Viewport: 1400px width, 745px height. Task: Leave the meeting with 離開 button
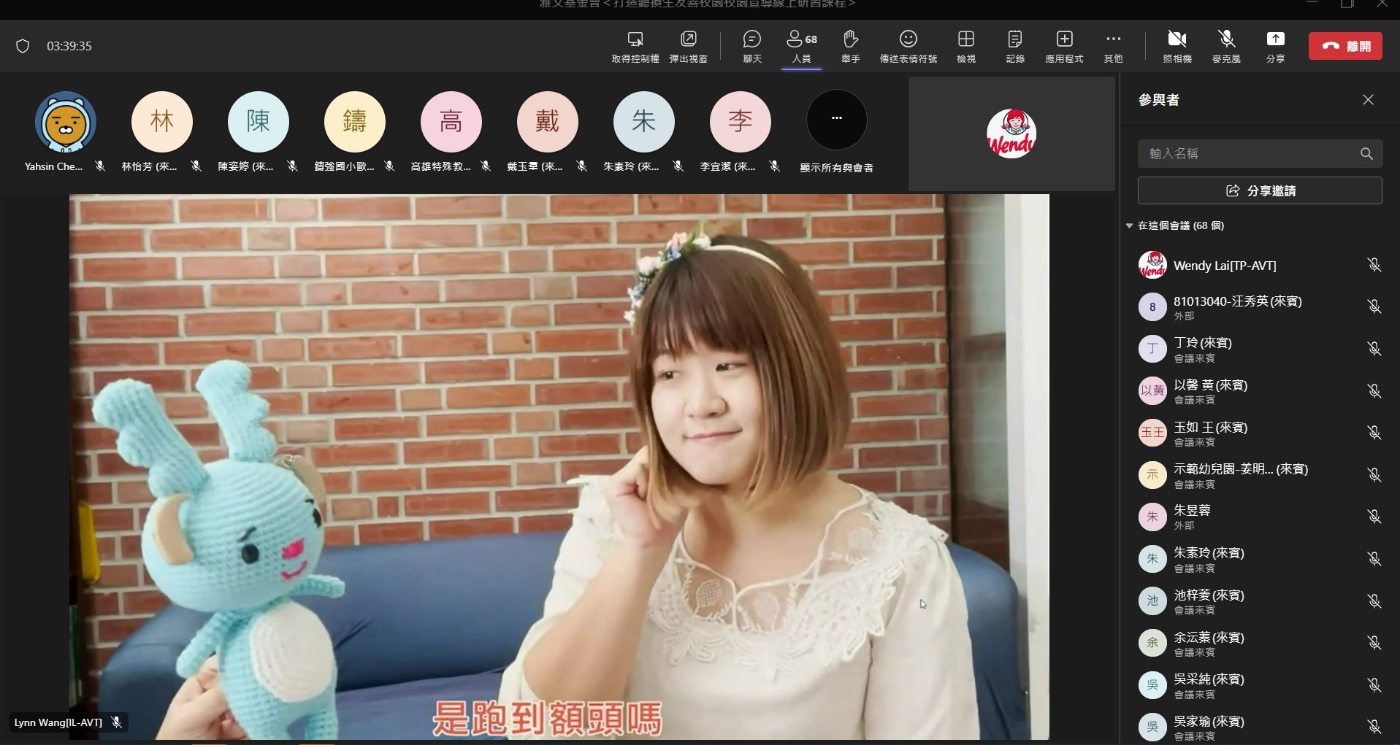[1344, 46]
